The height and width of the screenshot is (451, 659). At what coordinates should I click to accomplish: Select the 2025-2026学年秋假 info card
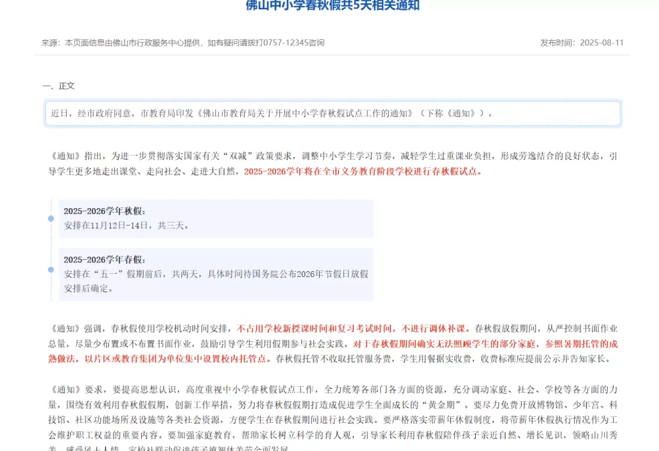coord(215,219)
